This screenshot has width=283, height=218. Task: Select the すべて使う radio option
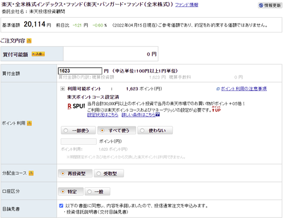(x=117, y=131)
